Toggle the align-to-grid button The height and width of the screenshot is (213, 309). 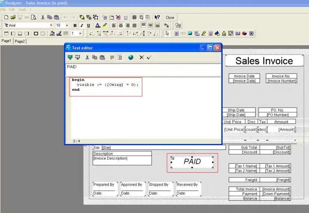pyautogui.click(x=141, y=18)
